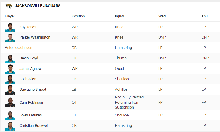220x132 pixels.
Task: Click the Devin Lloyd name link
Action: (29, 58)
